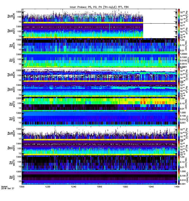The image size is (189, 201).
Task: Click inside the the fff edc34 spectrogram
Action: click(x=99, y=133)
